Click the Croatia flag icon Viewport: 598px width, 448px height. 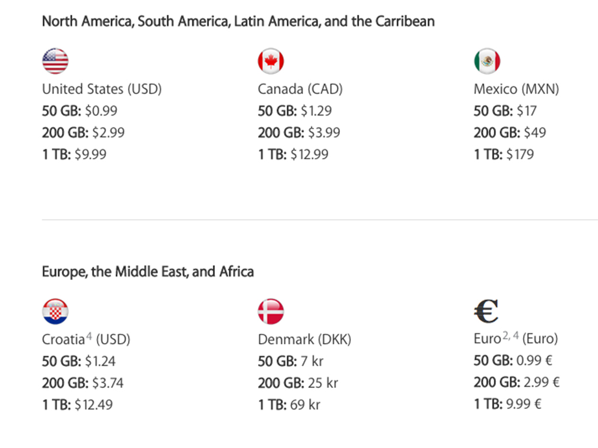55,311
